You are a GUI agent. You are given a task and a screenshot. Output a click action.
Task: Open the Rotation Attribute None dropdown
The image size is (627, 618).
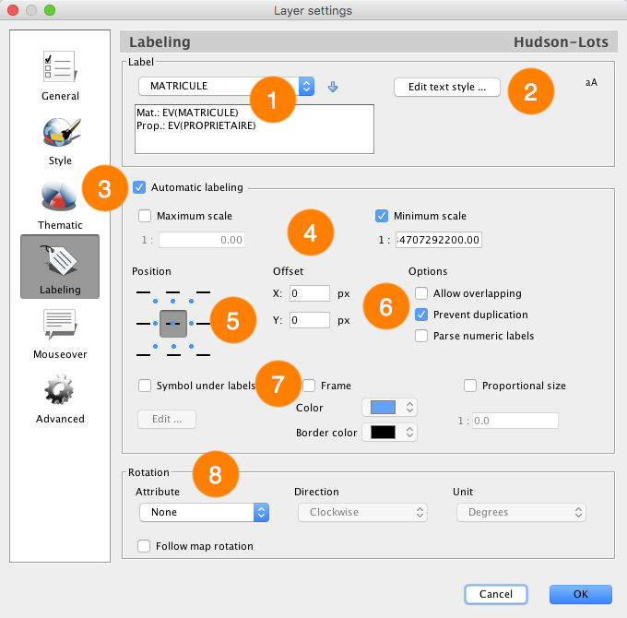pyautogui.click(x=204, y=513)
